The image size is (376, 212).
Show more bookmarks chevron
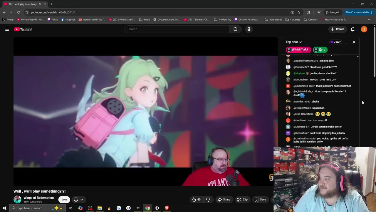[369, 20]
